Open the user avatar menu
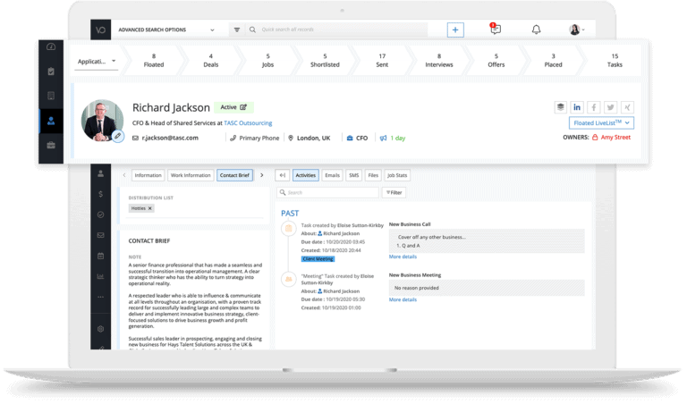 click(x=576, y=29)
